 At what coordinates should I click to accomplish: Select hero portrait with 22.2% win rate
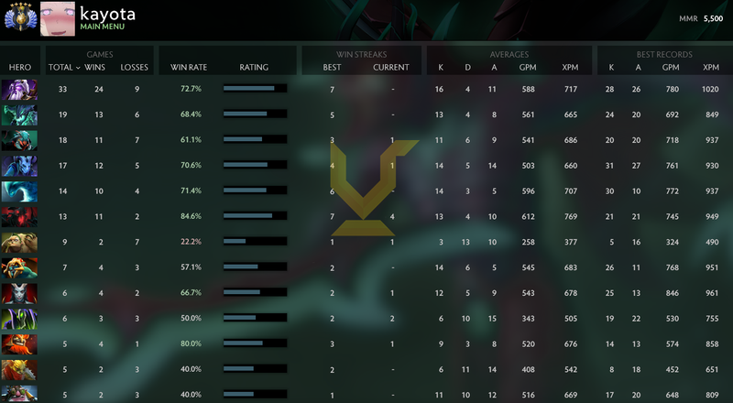coord(19,243)
